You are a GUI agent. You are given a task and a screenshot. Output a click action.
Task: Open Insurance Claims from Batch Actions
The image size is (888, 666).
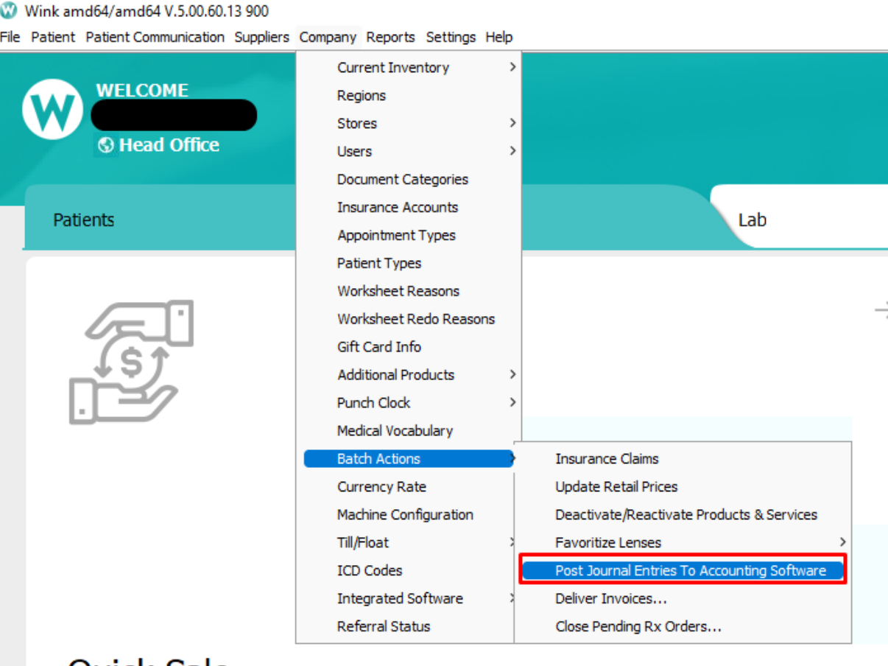click(x=606, y=458)
